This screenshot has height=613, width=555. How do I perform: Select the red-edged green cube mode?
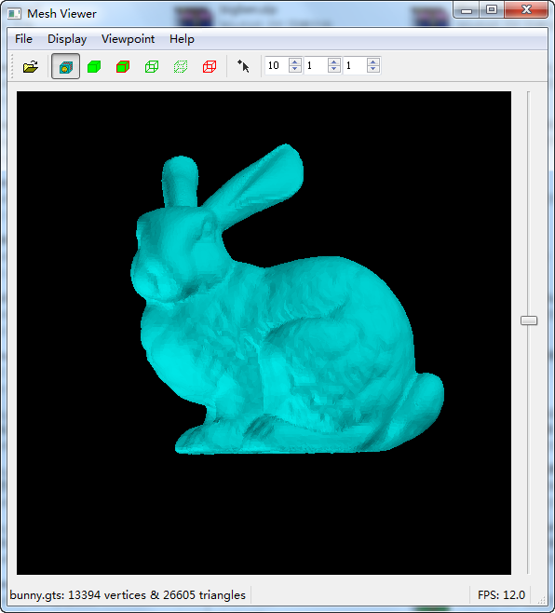click(123, 67)
